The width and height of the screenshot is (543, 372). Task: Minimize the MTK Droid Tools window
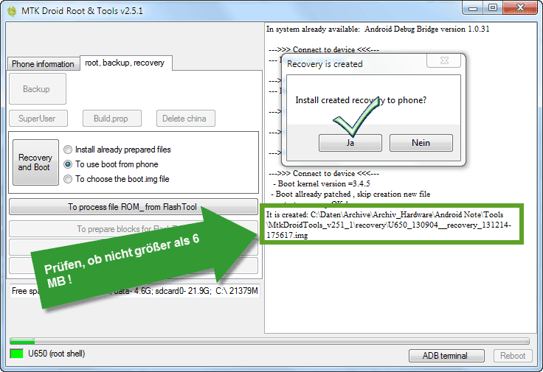point(472,8)
